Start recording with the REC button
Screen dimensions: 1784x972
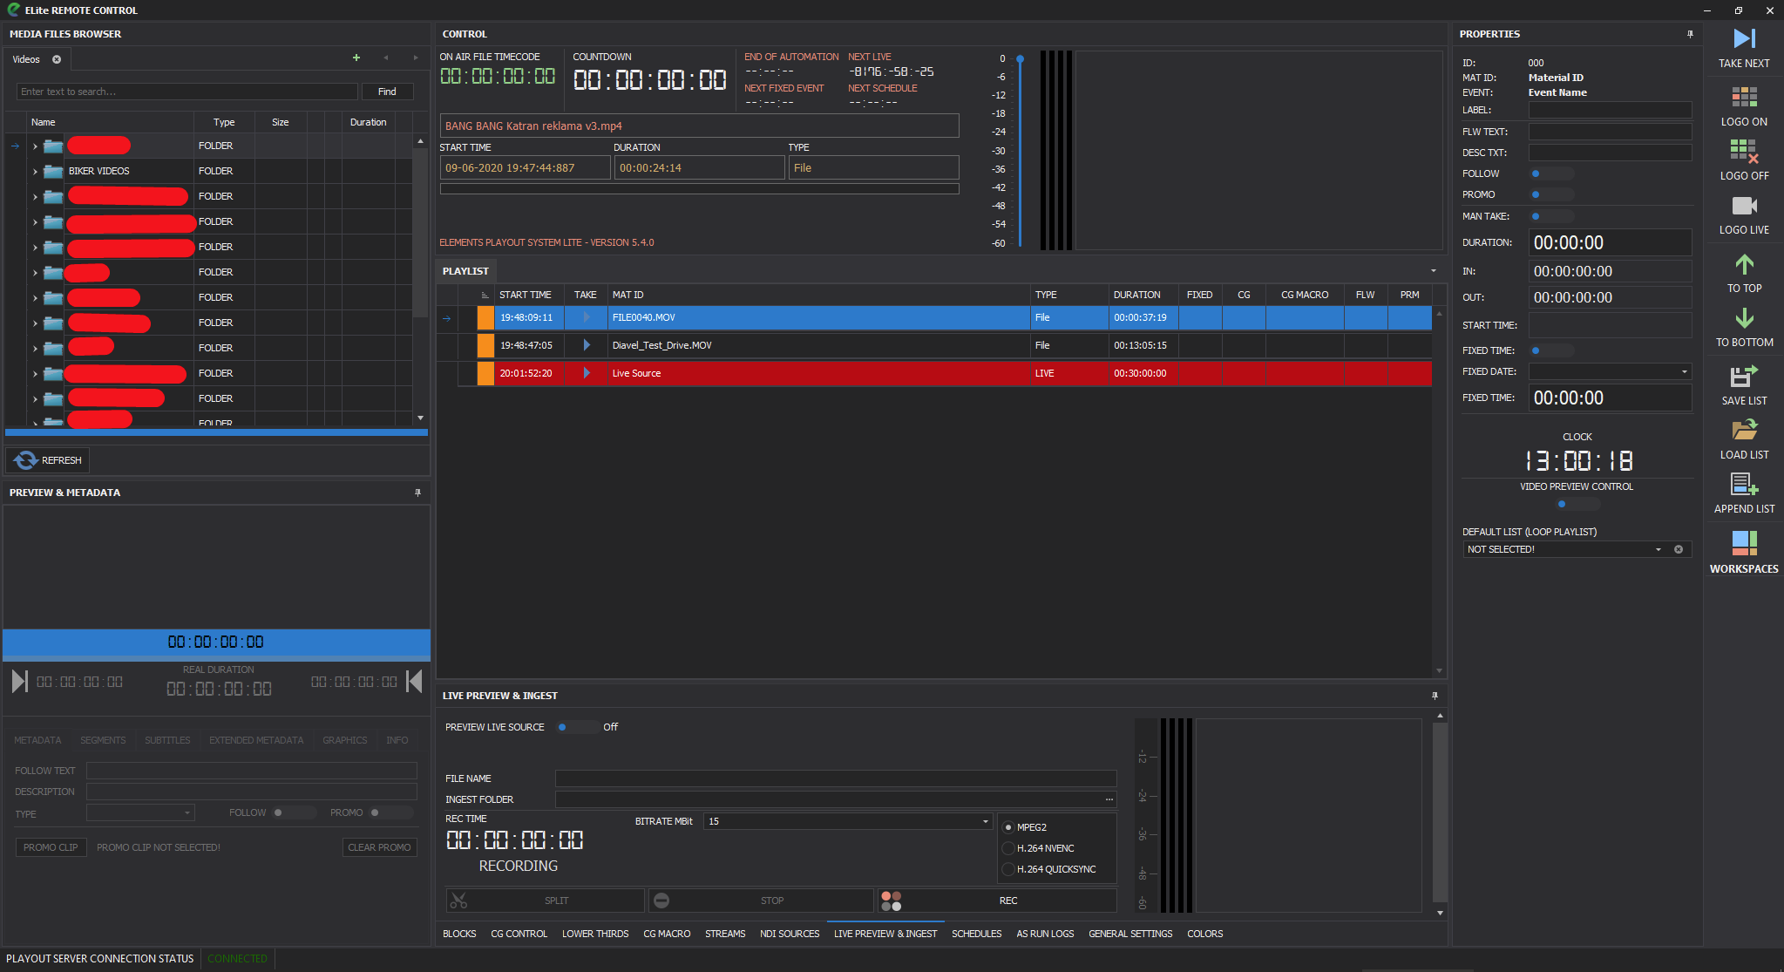tap(997, 901)
